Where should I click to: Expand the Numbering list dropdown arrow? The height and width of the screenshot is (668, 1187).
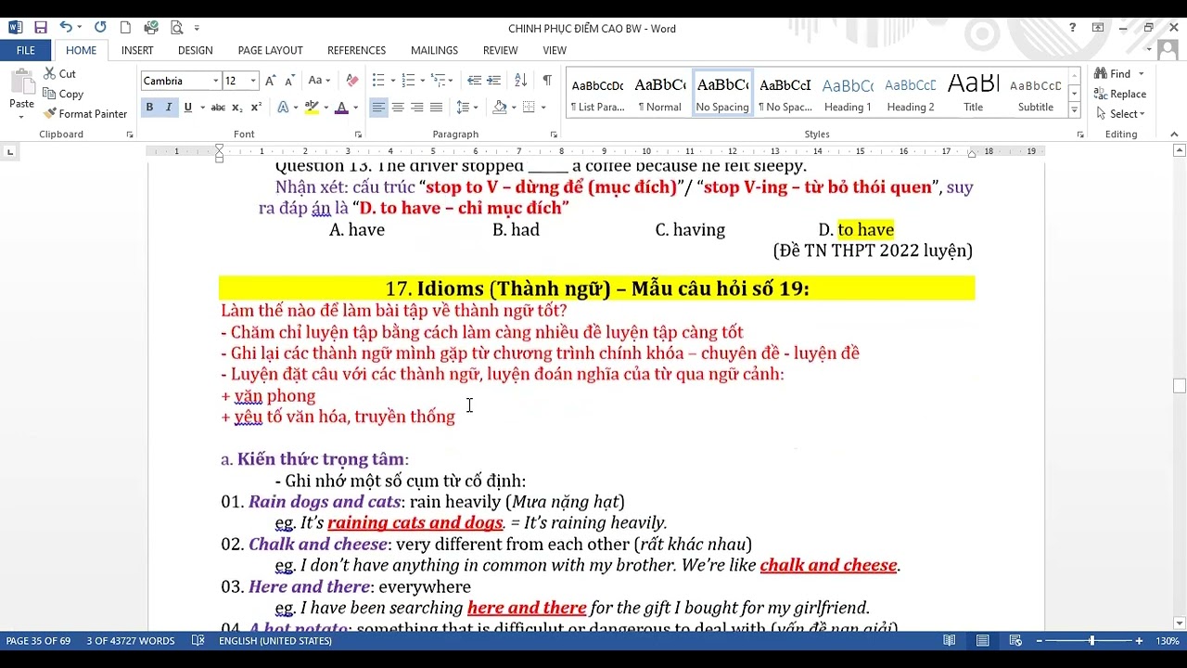(x=423, y=81)
